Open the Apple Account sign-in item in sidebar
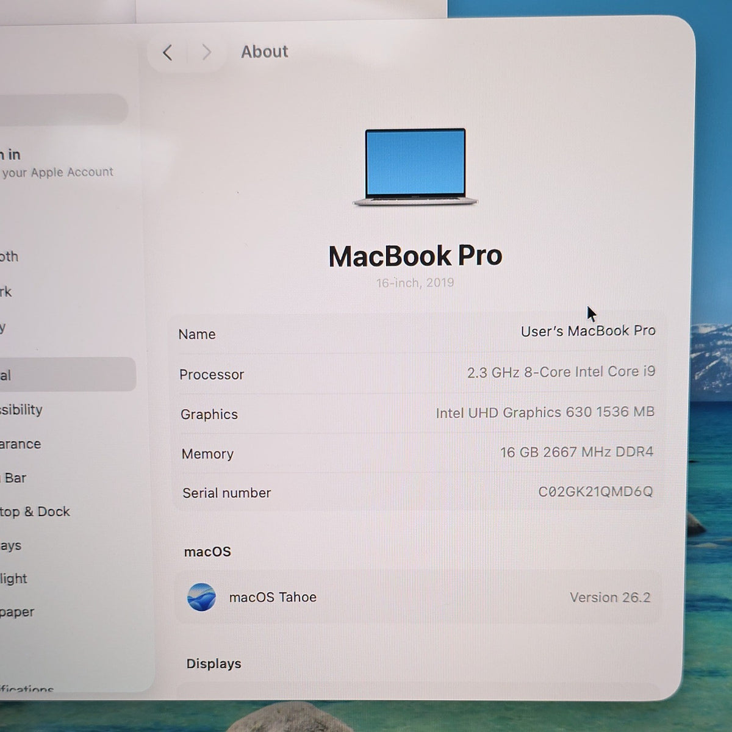This screenshot has width=732, height=732. coord(58,163)
